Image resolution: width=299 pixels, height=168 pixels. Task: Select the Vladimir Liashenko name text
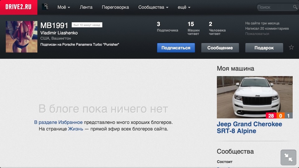(x=59, y=33)
